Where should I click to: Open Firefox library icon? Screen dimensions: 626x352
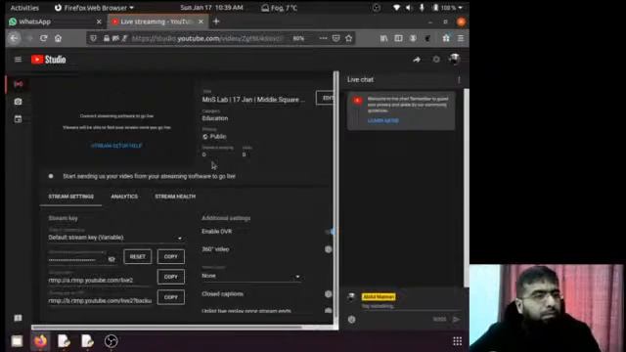(383, 38)
